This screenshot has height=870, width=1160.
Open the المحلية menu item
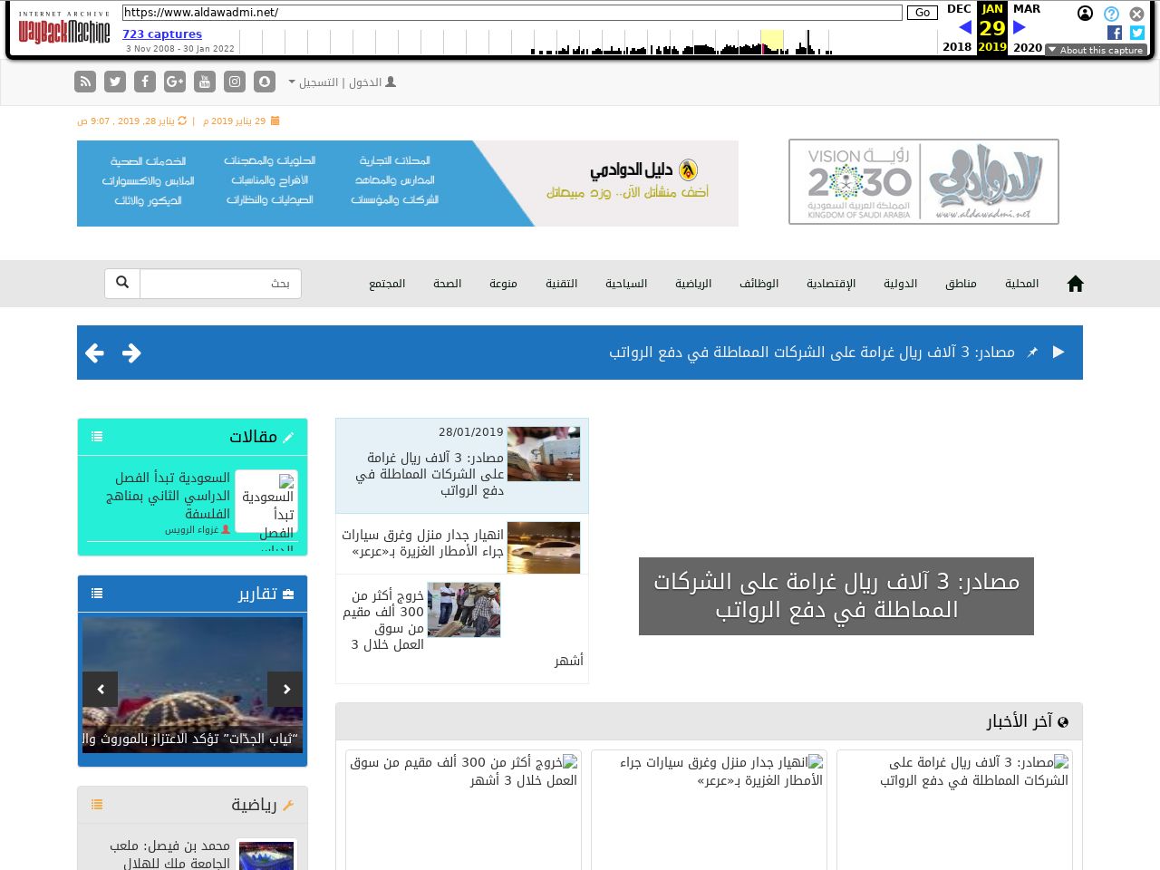(1021, 284)
